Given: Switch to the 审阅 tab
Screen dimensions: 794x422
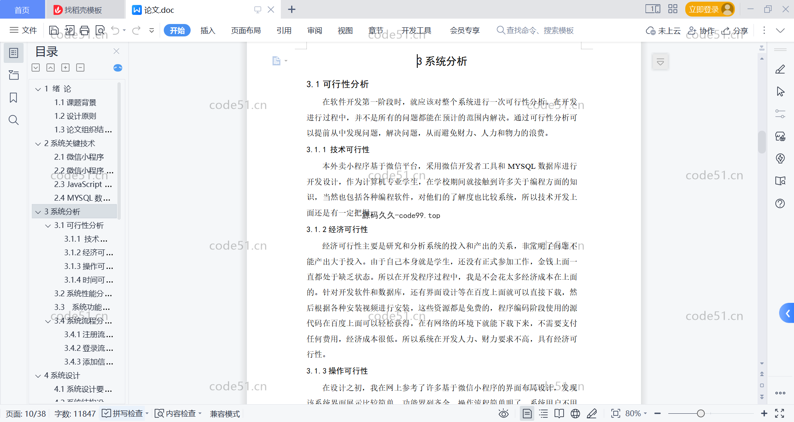Looking at the screenshot, I should click(x=315, y=30).
